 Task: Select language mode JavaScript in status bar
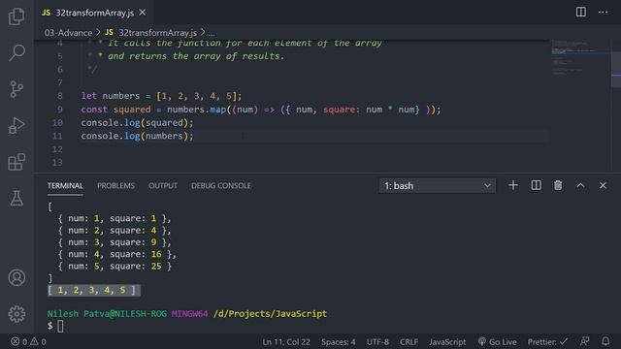coord(447,342)
